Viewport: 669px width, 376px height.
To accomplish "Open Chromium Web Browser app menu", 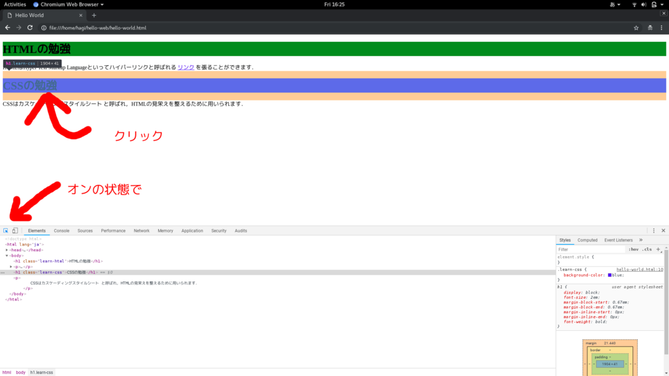I will tap(68, 5).
